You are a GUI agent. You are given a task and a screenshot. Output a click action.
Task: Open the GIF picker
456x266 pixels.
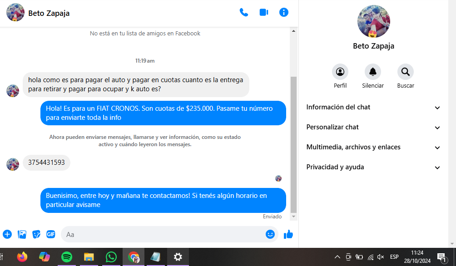click(51, 234)
